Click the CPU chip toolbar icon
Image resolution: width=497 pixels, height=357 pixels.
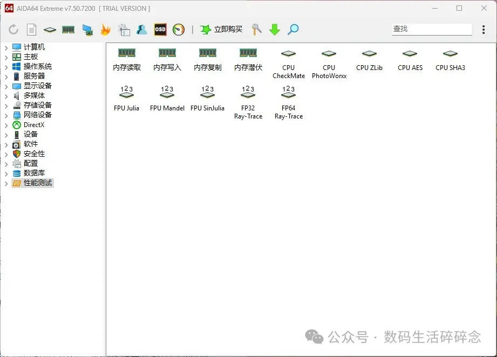point(50,30)
